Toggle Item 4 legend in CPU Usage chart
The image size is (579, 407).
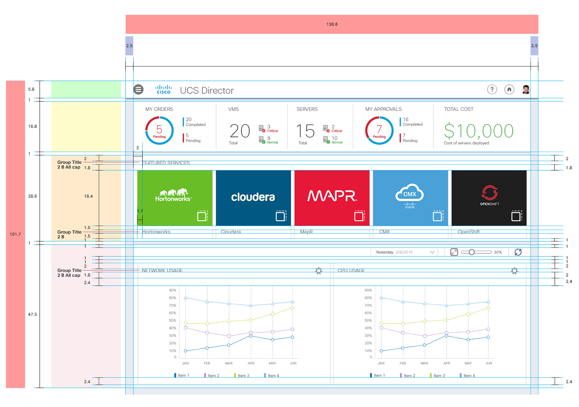[x=467, y=375]
